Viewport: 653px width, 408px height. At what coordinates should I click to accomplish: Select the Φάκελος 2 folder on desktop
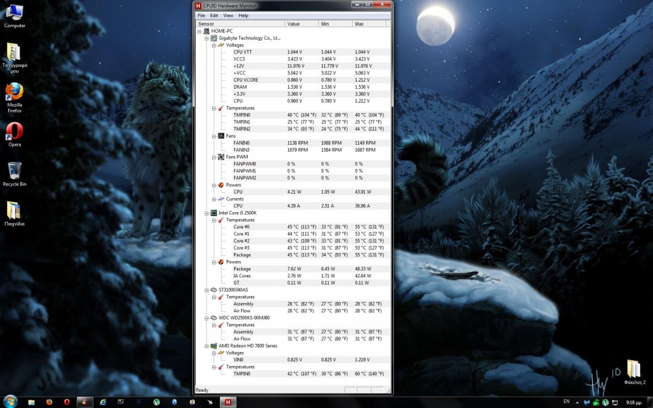[634, 372]
